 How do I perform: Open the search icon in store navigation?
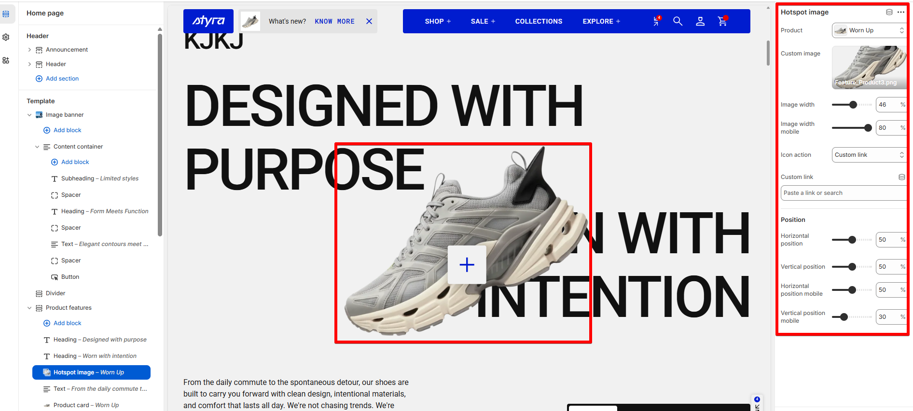coord(678,21)
